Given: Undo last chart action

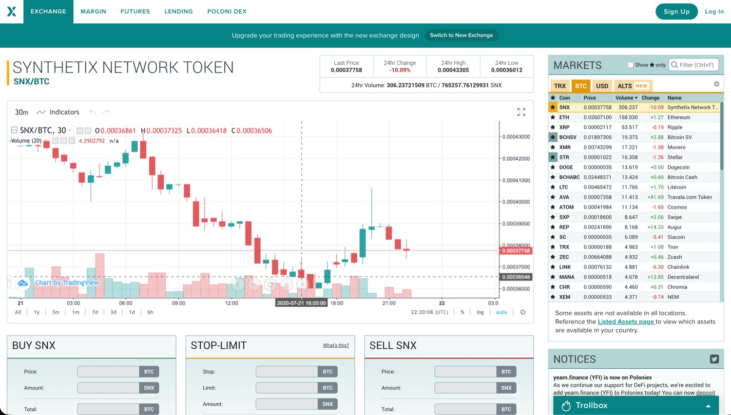Looking at the screenshot, I should pos(93,112).
